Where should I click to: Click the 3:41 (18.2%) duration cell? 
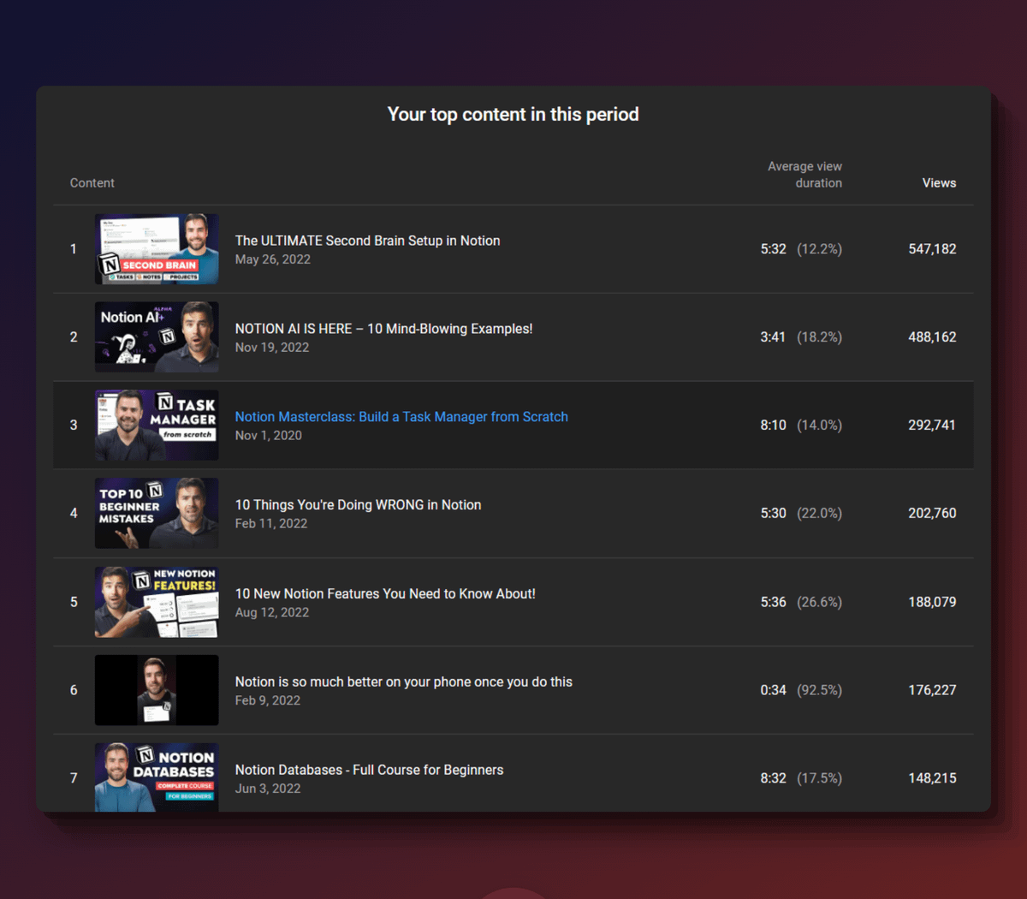click(801, 337)
